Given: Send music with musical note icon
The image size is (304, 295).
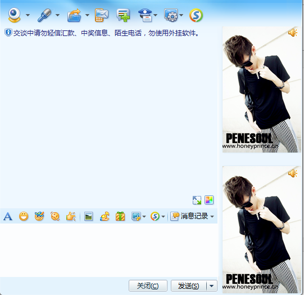Looking at the screenshot, I should (x=105, y=216).
